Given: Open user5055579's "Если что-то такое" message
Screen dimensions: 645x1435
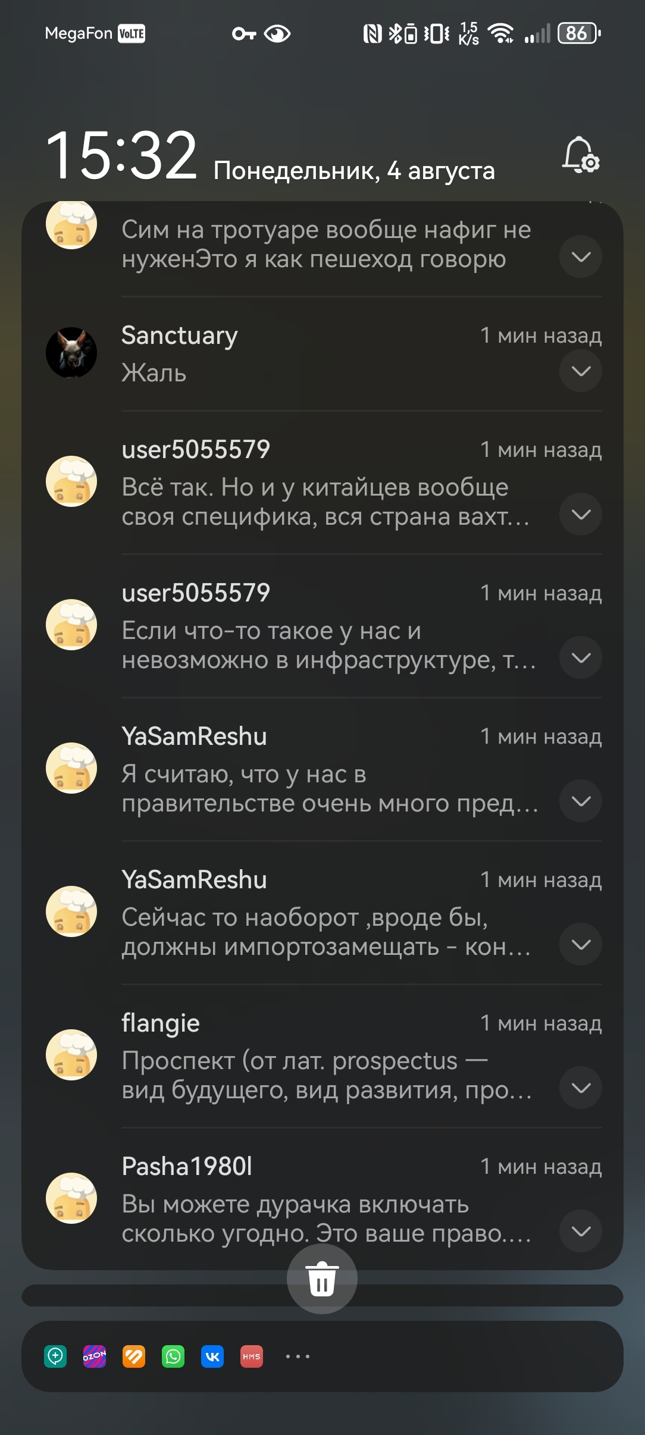Looking at the screenshot, I should point(327,645).
